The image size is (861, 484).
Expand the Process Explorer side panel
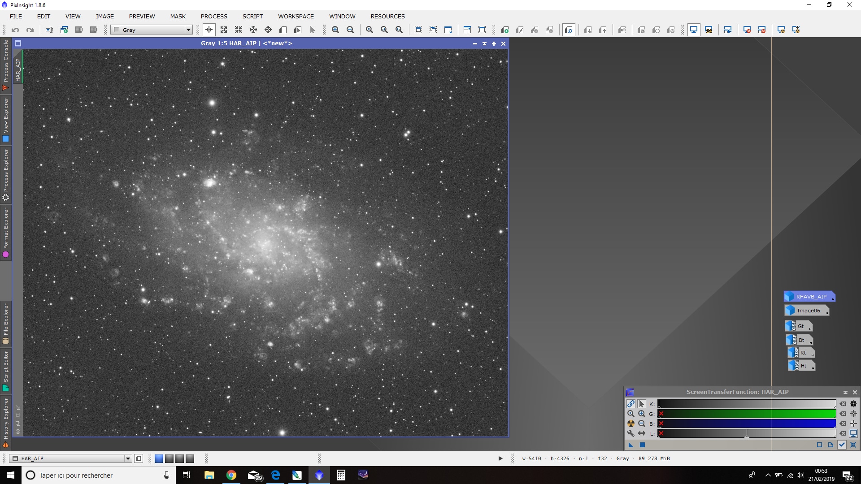click(x=6, y=175)
